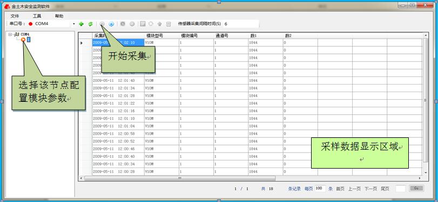Image resolution: width=438 pixels, height=202 pixels.
Task: Click the 采集时间 column header
Action: coord(118,36)
